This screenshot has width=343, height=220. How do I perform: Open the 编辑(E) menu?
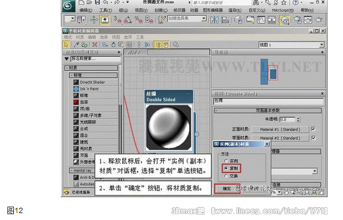pyautogui.click(x=86, y=10)
